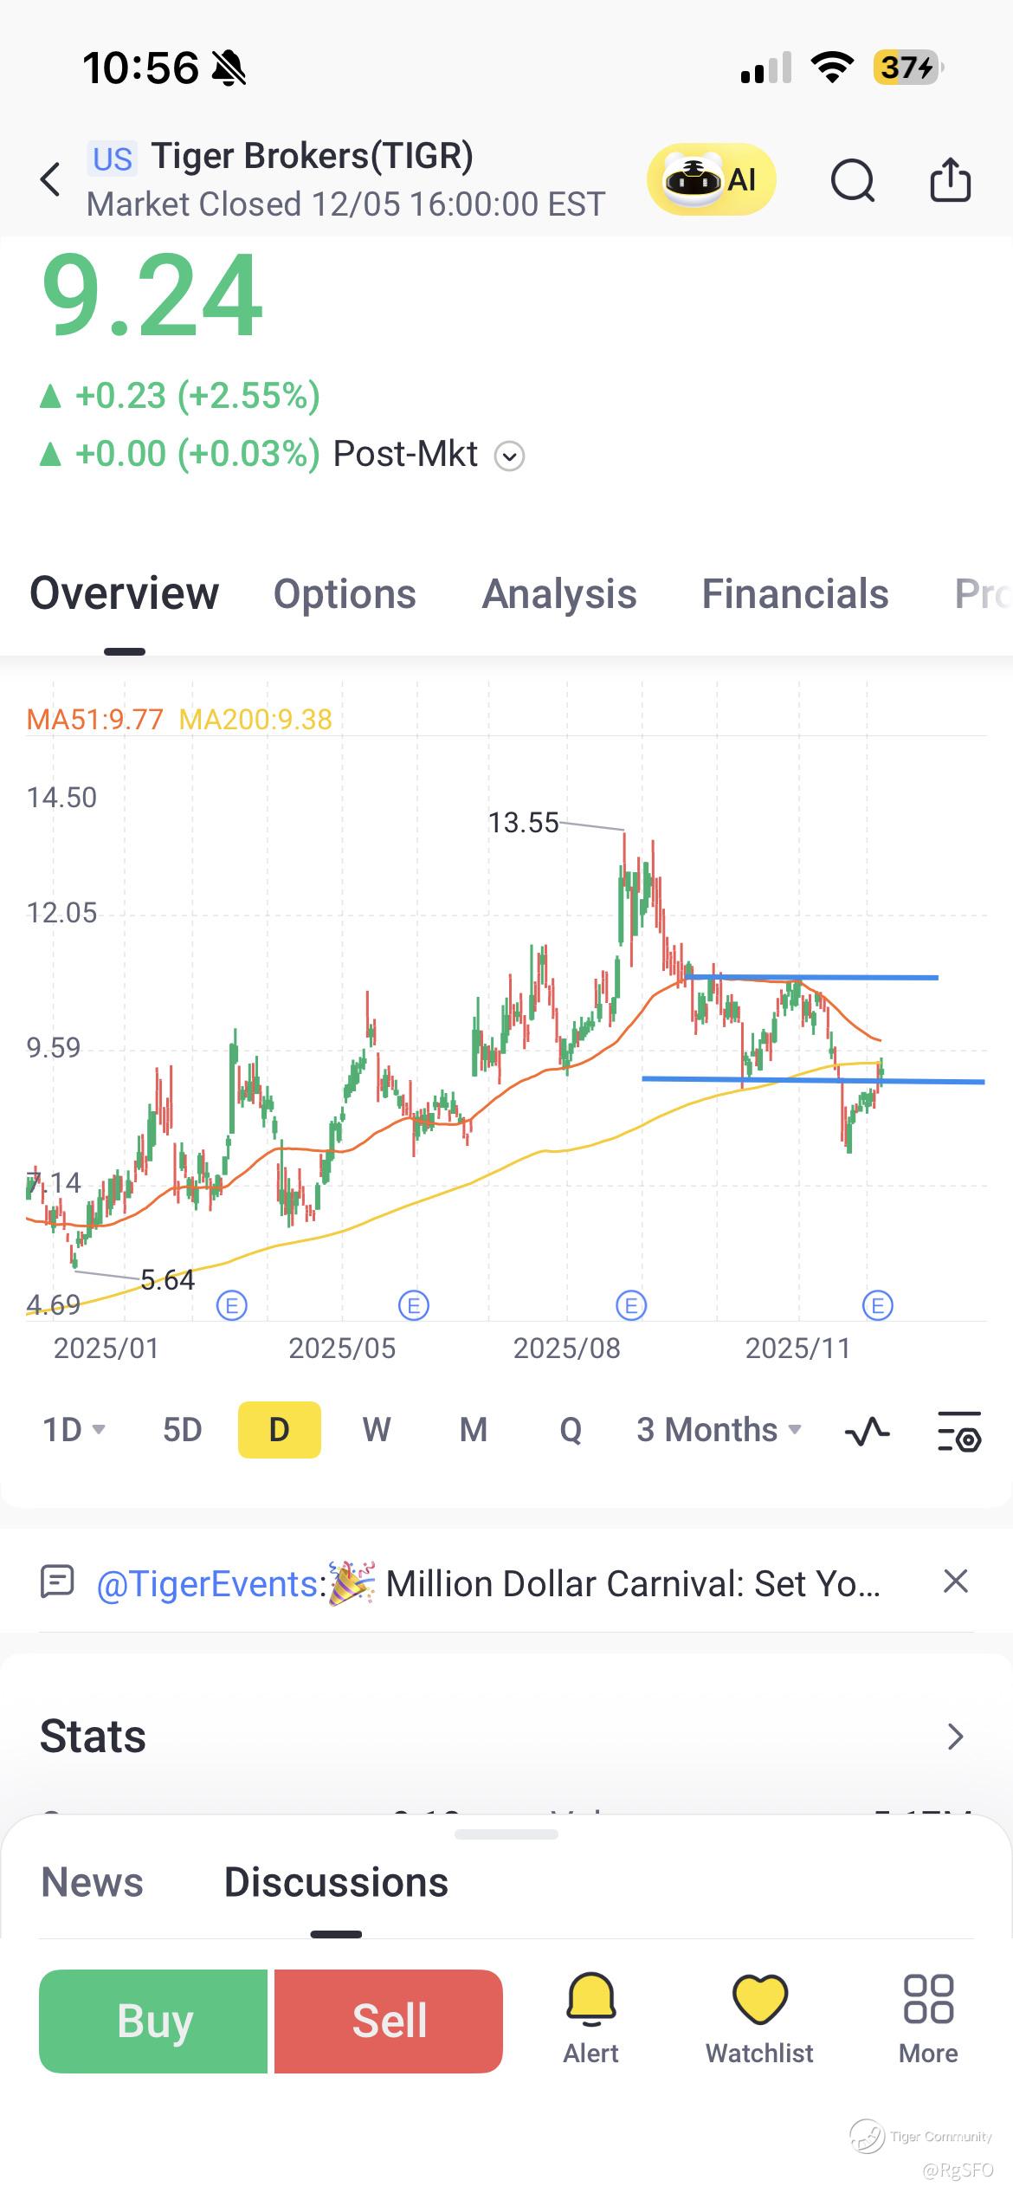Select the M monthly chart interval
The image size is (1013, 2193).
474,1429
